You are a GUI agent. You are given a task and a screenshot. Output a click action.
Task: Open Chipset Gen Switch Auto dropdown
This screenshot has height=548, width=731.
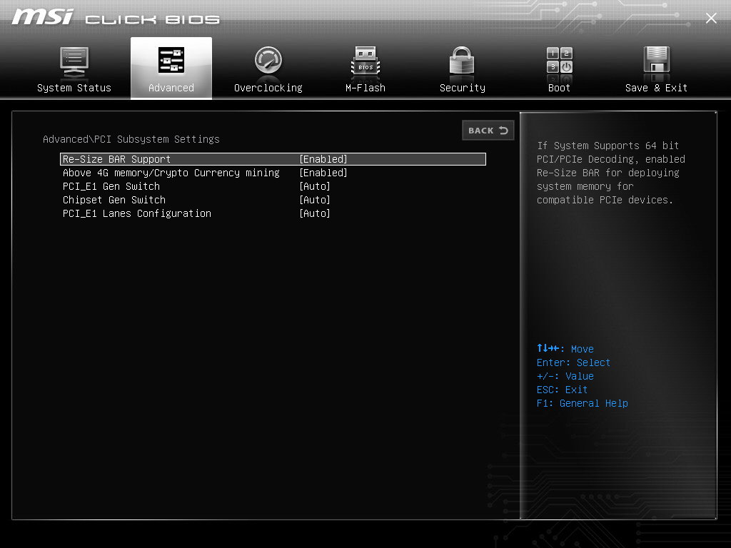click(315, 200)
